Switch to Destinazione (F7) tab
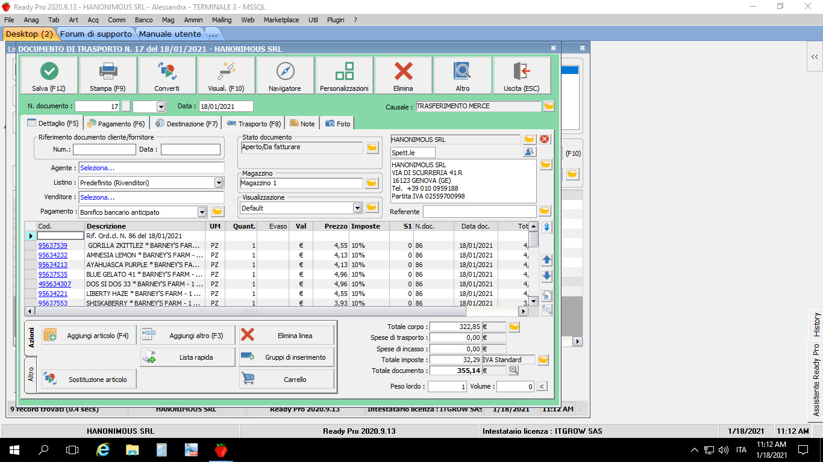 (187, 123)
